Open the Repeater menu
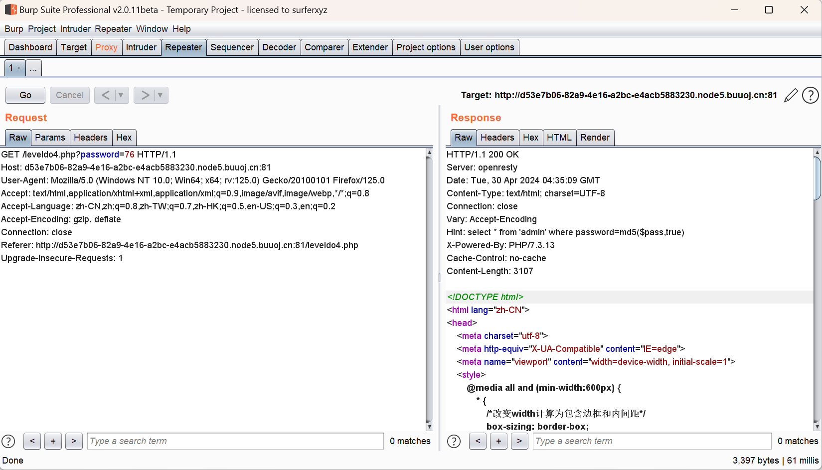Screen dimensions: 822x470 [113, 29]
